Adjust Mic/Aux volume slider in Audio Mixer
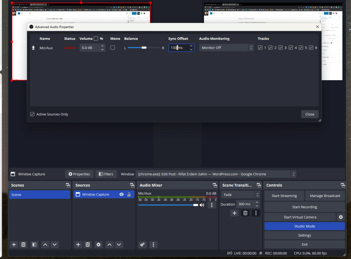 click(168, 205)
